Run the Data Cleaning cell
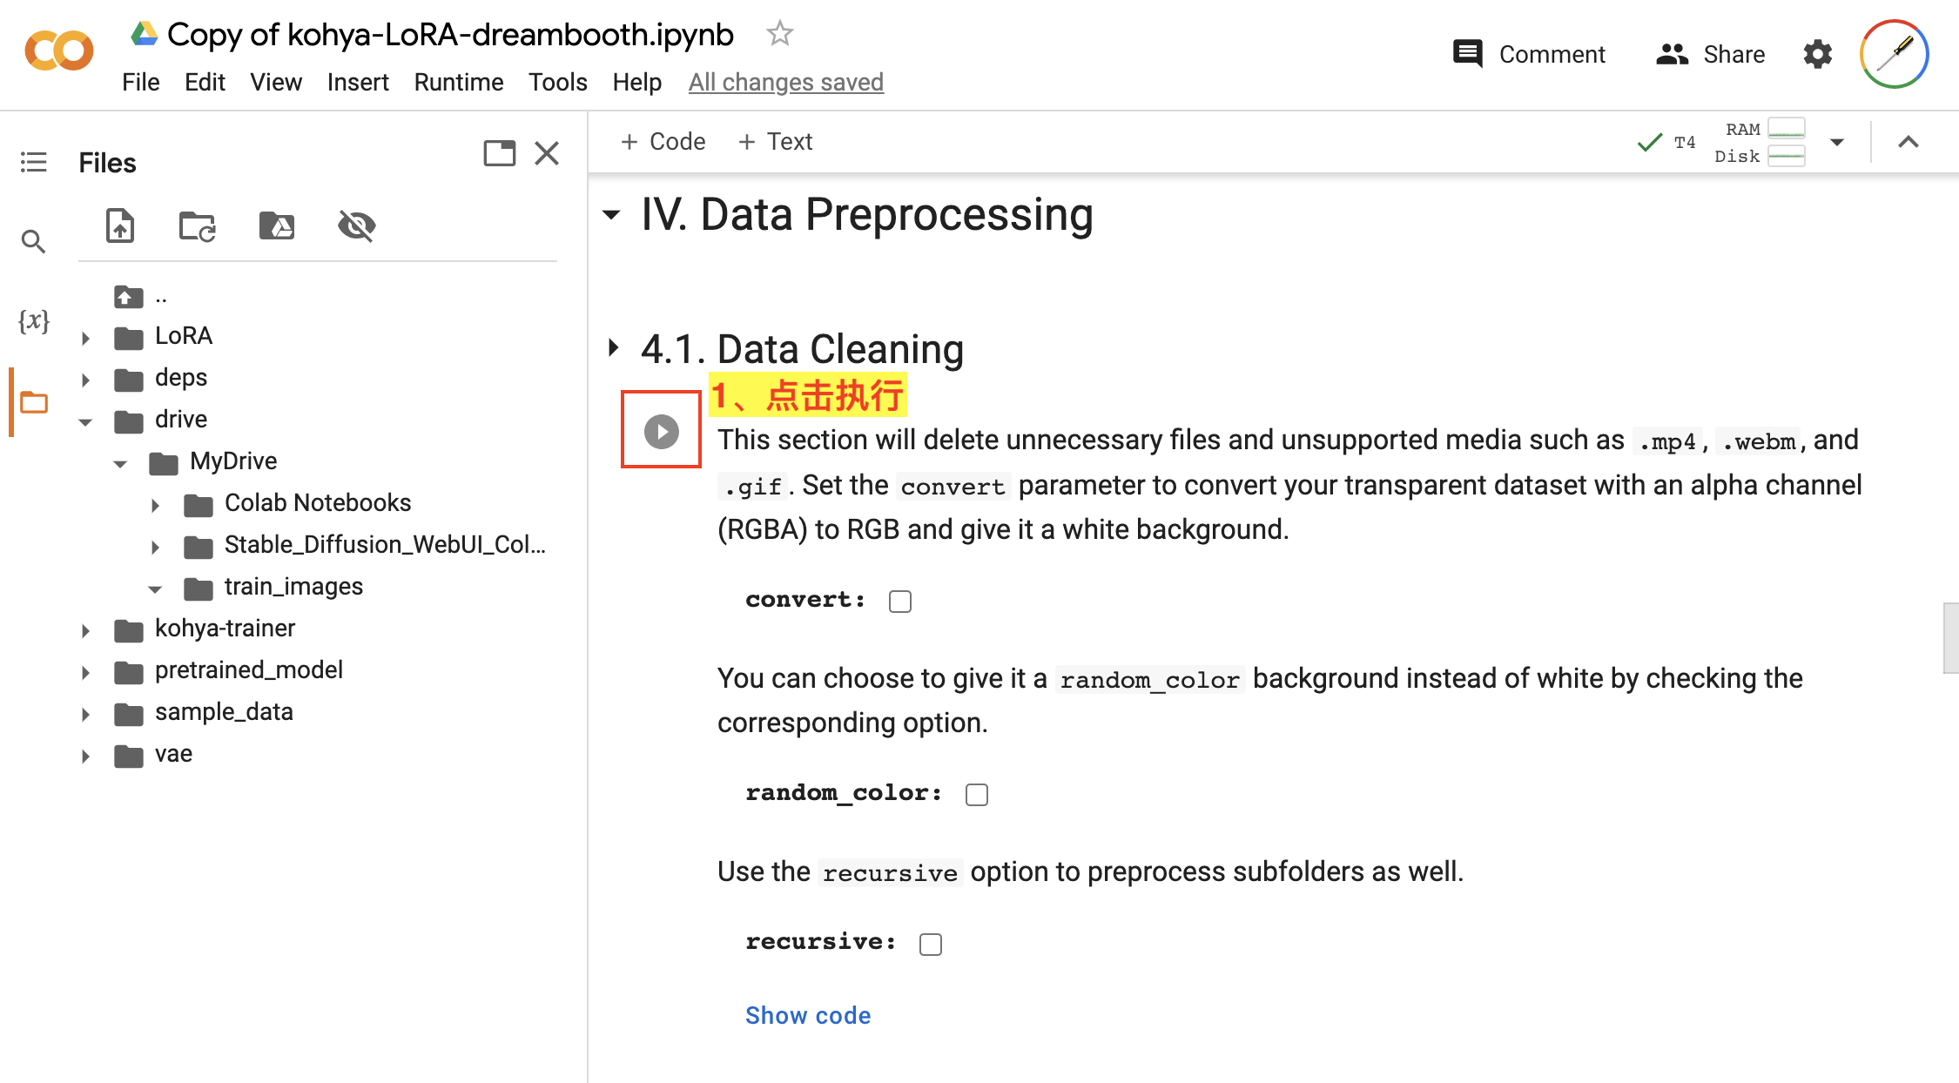 [x=660, y=430]
